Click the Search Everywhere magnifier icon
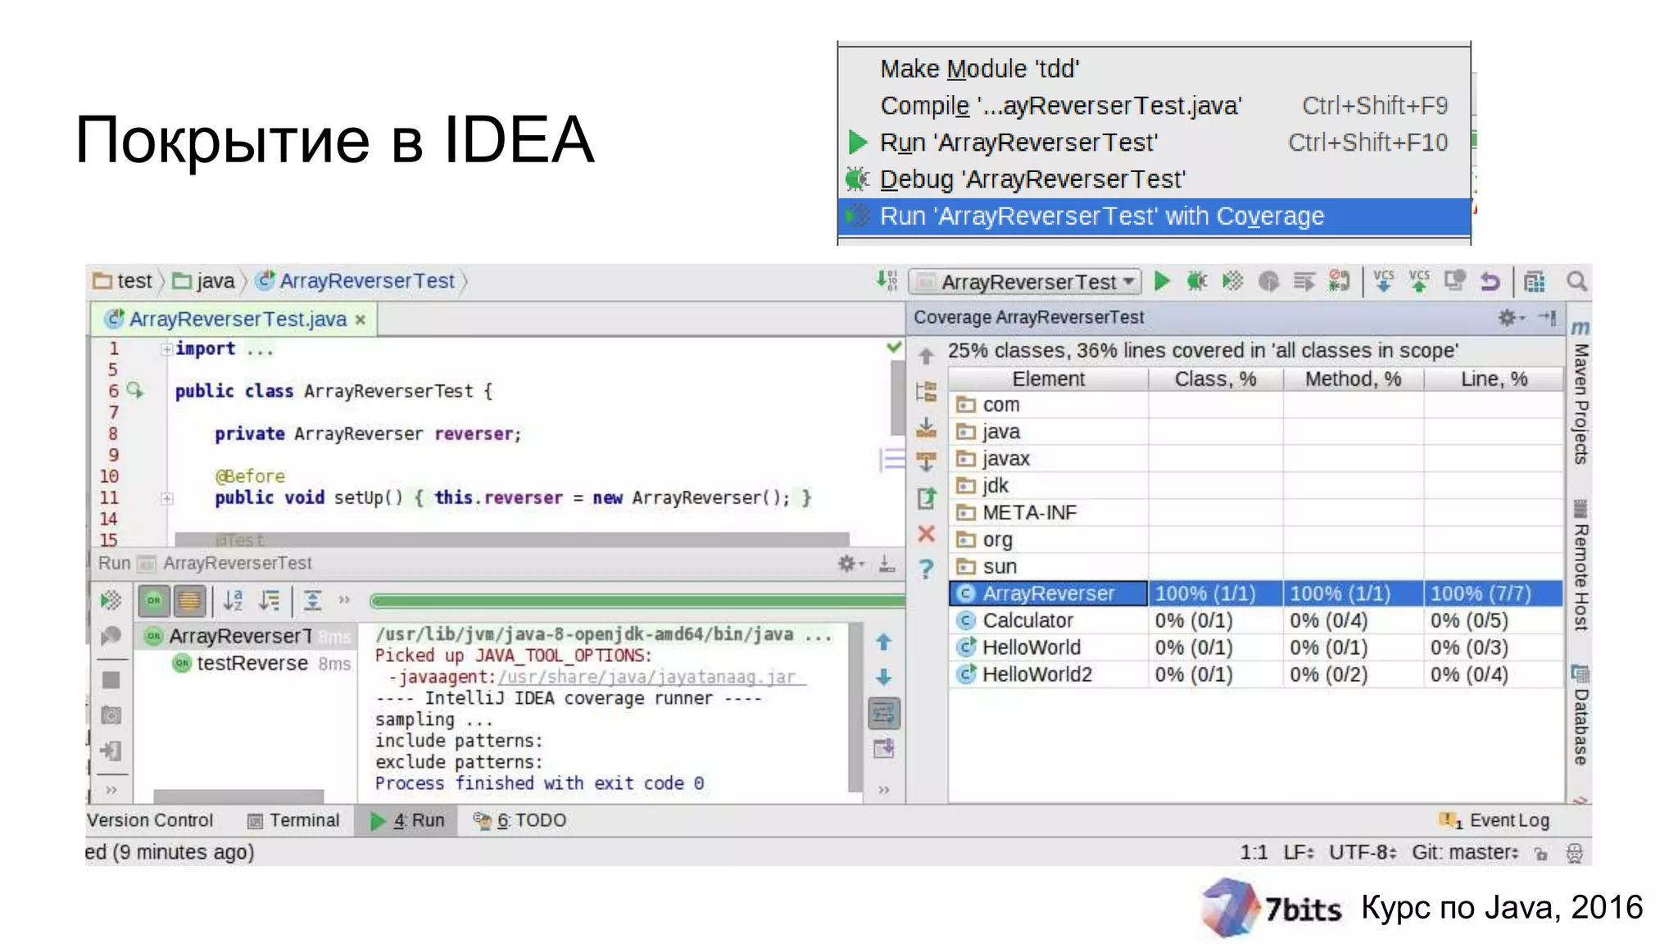Viewport: 1678px width, 944px height. coord(1576,282)
